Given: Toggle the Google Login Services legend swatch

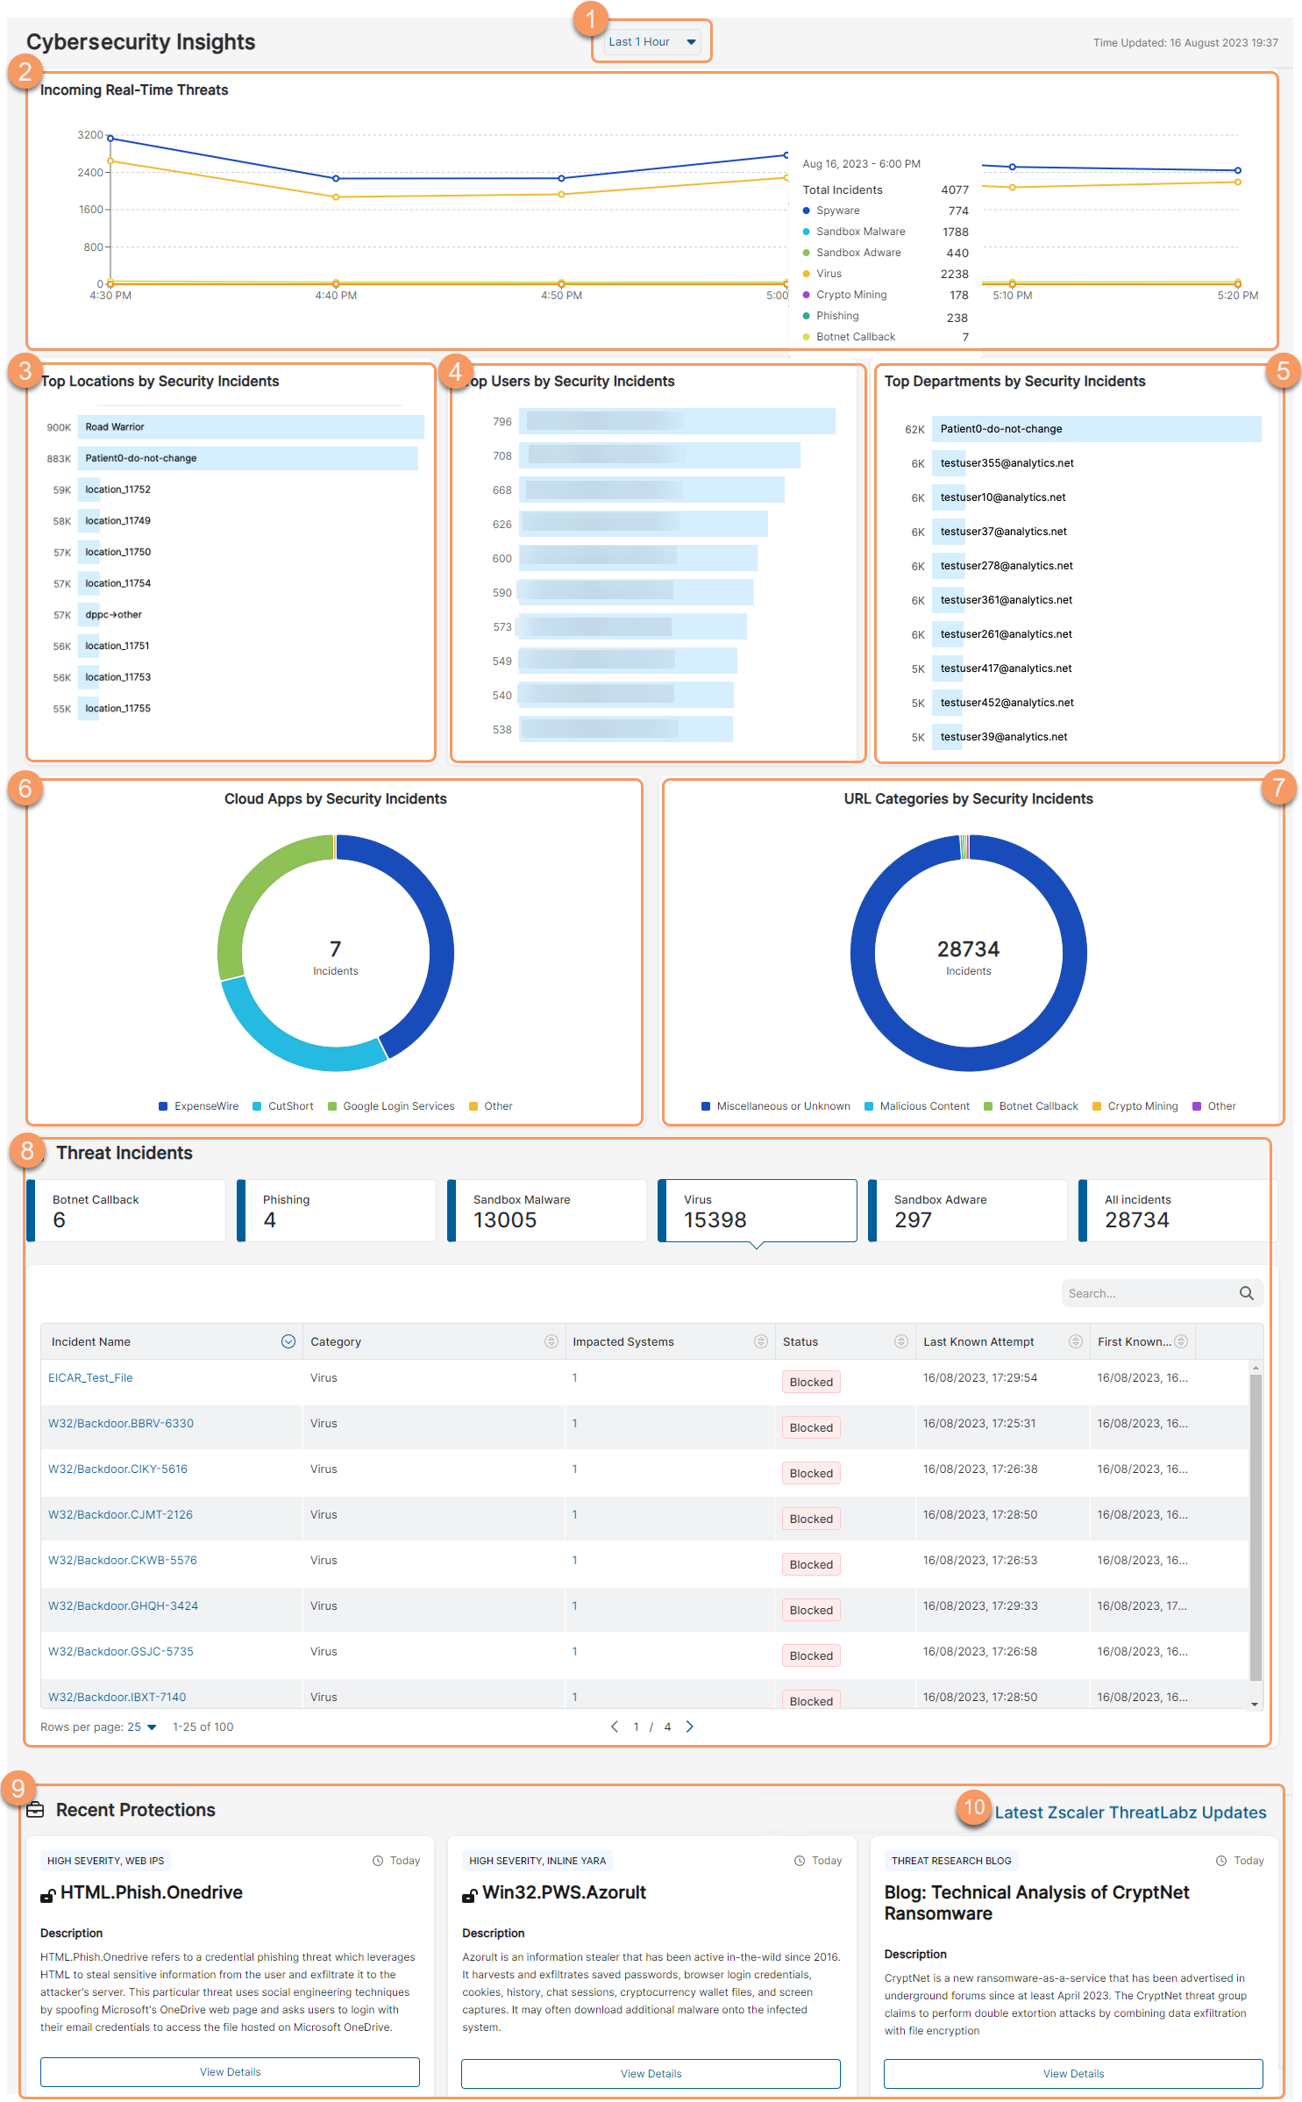Looking at the screenshot, I should [x=332, y=1106].
